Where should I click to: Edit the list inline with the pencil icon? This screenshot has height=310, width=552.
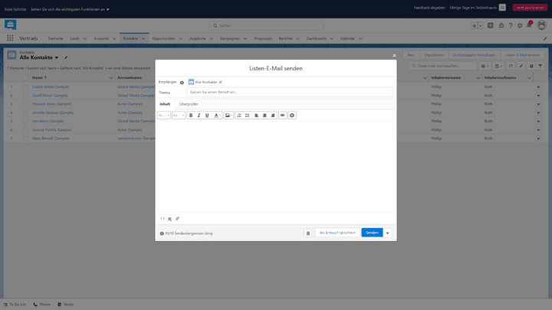[521, 66]
